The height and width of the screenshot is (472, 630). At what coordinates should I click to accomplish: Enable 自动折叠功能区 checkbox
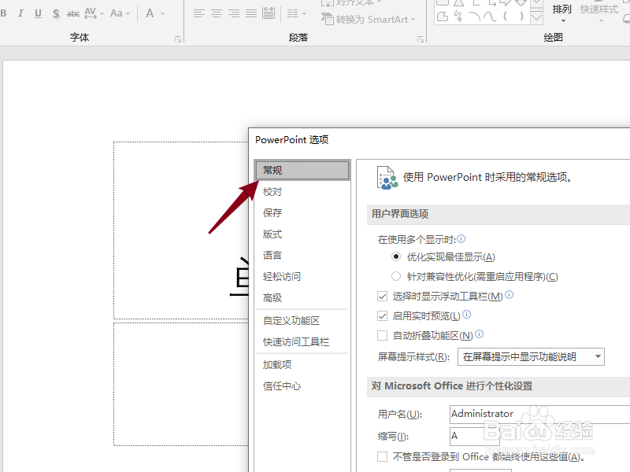pyautogui.click(x=383, y=335)
